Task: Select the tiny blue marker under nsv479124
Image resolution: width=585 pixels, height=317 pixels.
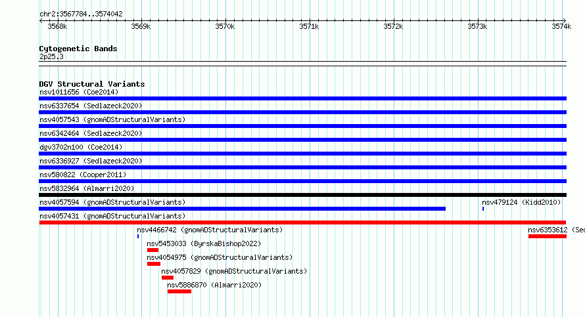Action: pyautogui.click(x=483, y=209)
